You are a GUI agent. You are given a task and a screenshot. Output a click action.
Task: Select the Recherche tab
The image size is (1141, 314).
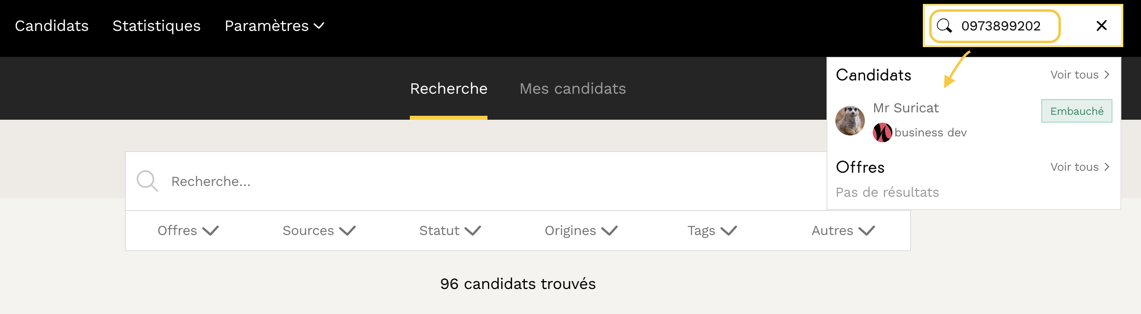(x=449, y=88)
